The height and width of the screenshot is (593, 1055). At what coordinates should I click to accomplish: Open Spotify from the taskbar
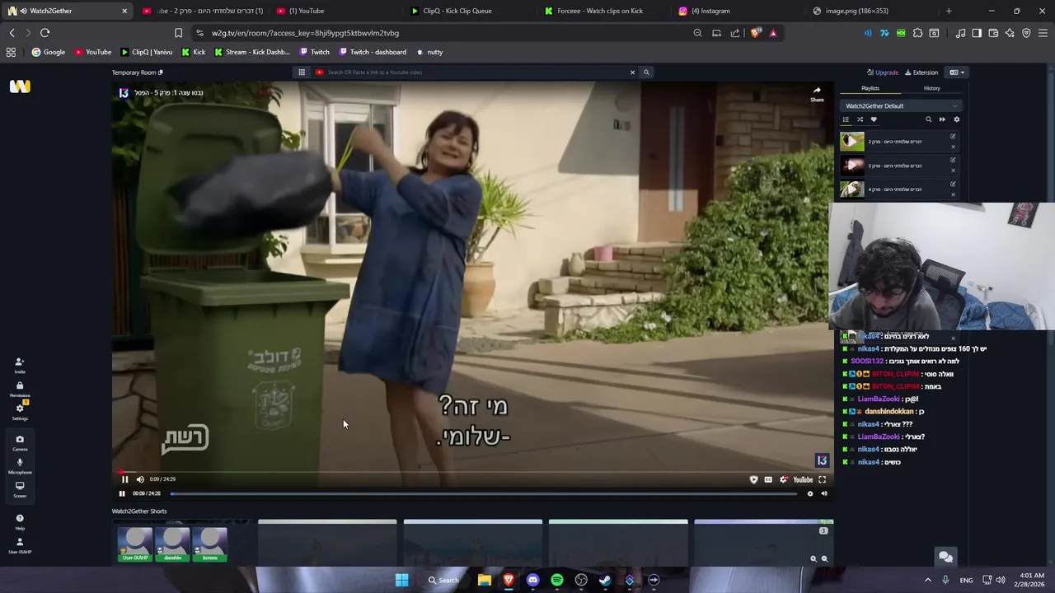(x=557, y=580)
